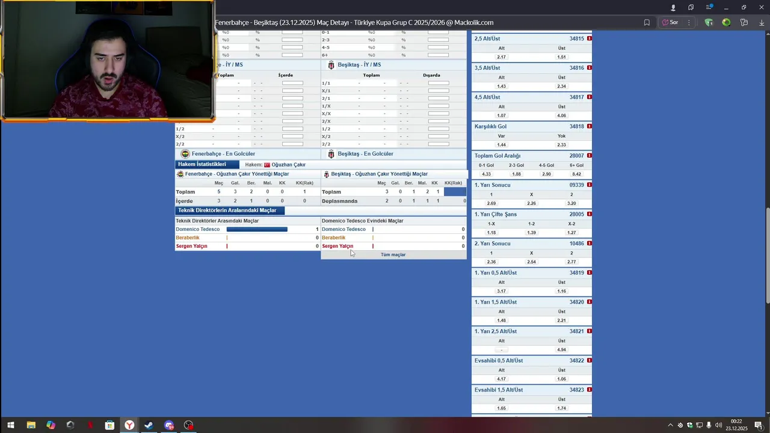
Task: Switch to Yandex Browser on the taskbar
Action: tap(129, 425)
